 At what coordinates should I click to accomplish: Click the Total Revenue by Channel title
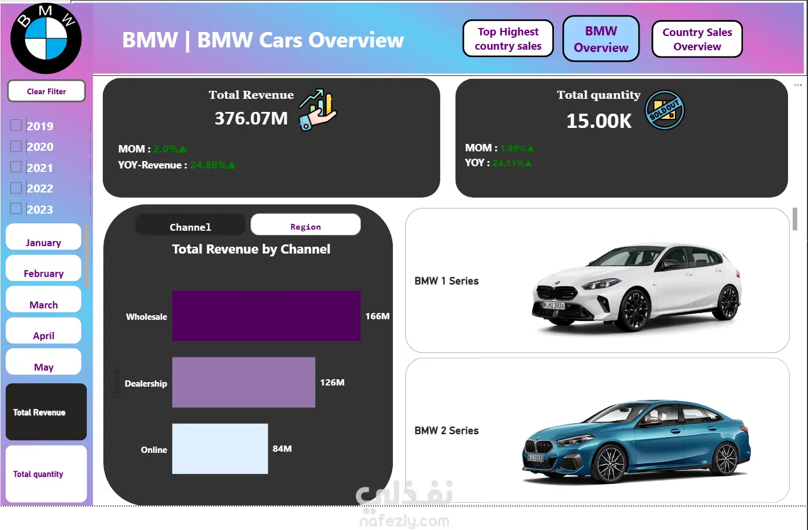click(251, 249)
